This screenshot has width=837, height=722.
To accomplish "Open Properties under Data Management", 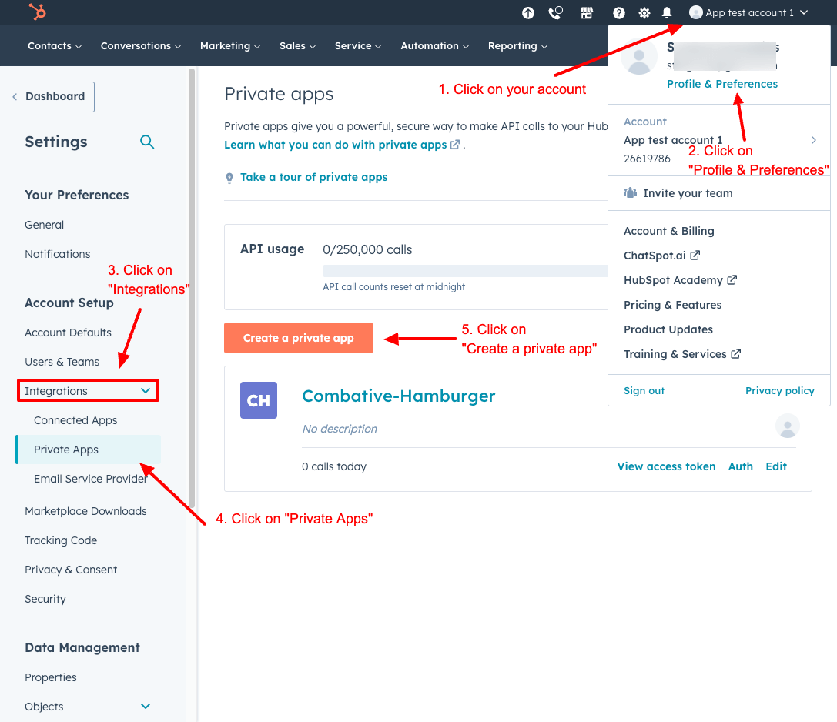I will [x=51, y=677].
